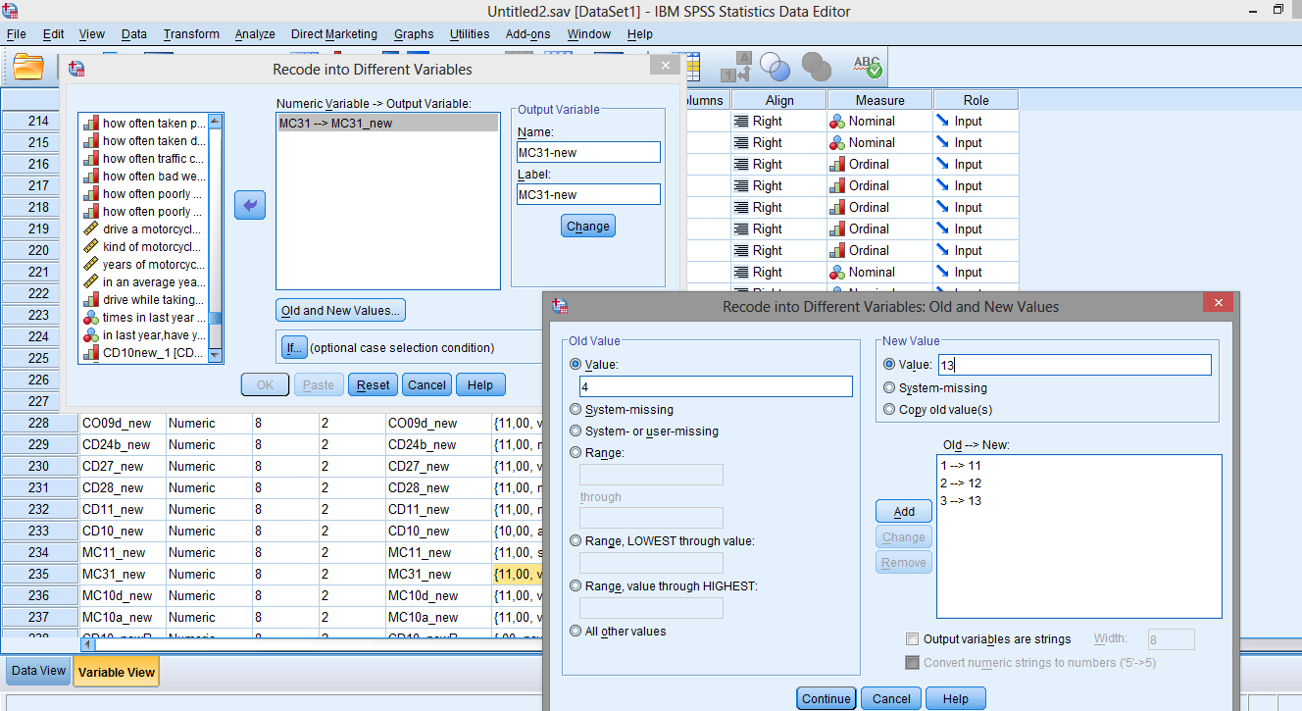Select Old Value 'Value' radio button
This screenshot has height=711, width=1302.
576,364
